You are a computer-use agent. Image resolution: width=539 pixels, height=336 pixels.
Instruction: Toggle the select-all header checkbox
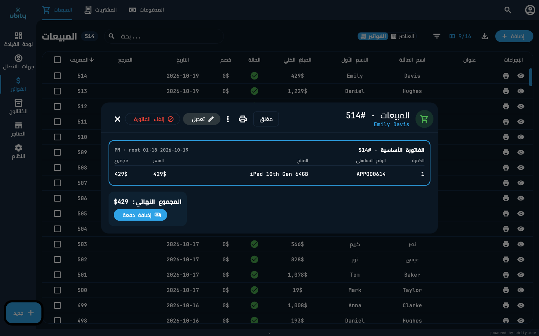pyautogui.click(x=57, y=60)
